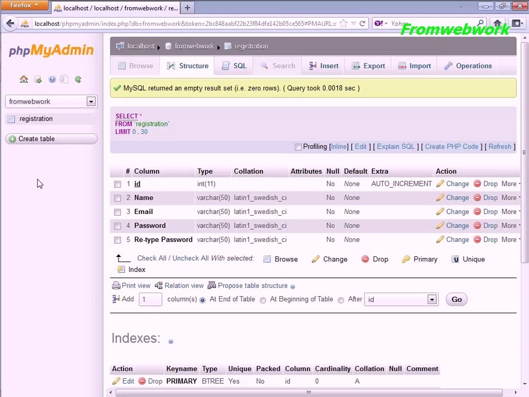Click the Index icon below table
The image size is (529, 397).
pyautogui.click(x=121, y=270)
